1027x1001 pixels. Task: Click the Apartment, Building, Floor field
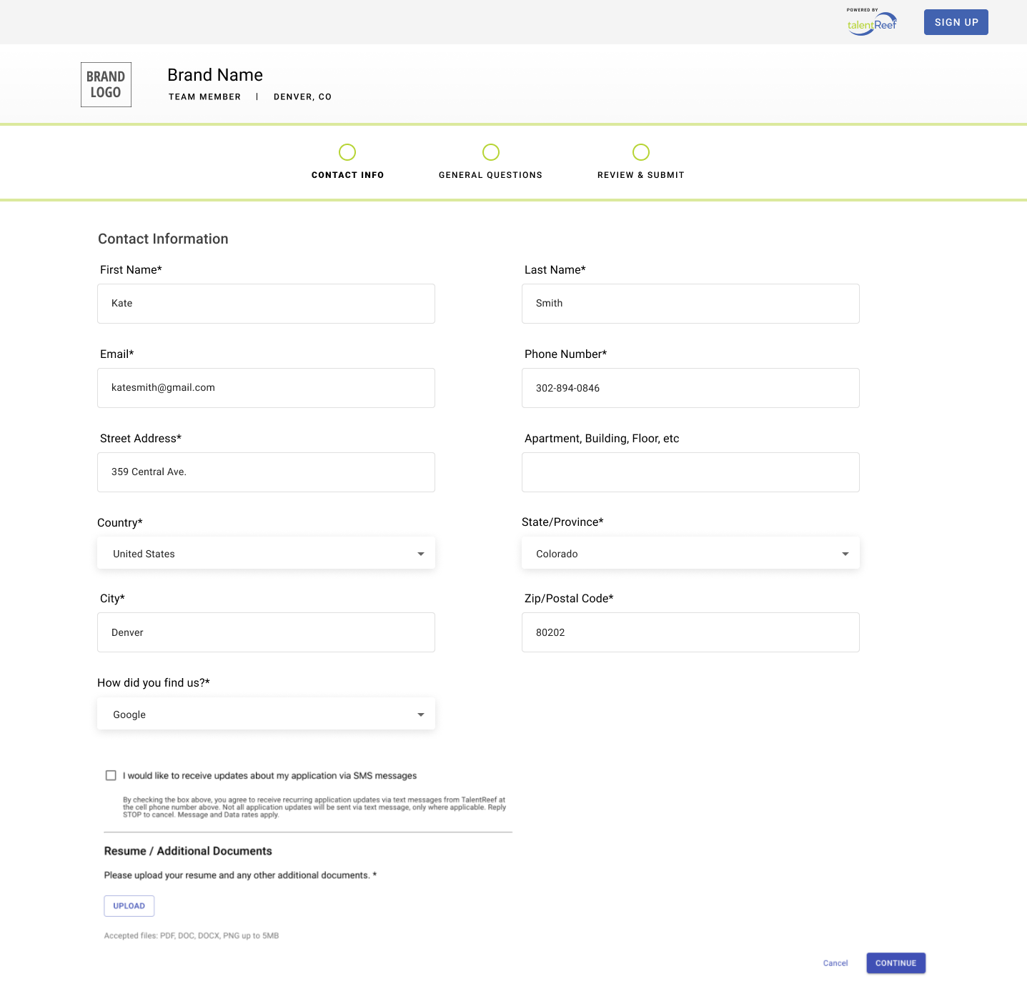pyautogui.click(x=690, y=472)
